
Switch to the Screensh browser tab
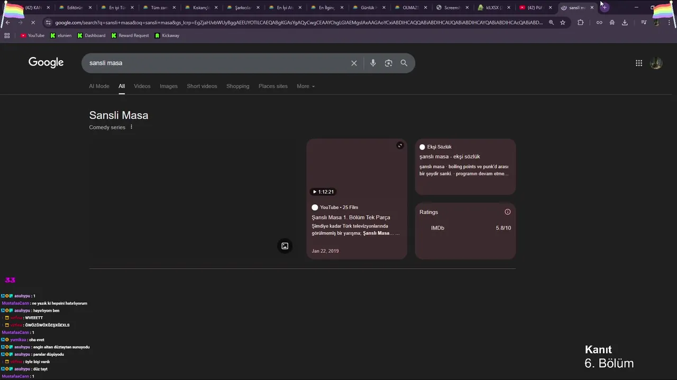tap(453, 7)
